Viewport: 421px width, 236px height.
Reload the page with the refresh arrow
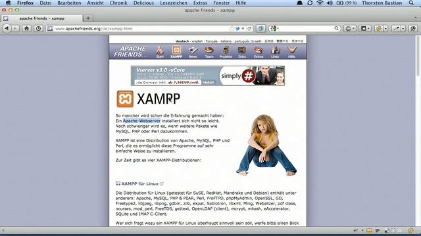point(249,29)
